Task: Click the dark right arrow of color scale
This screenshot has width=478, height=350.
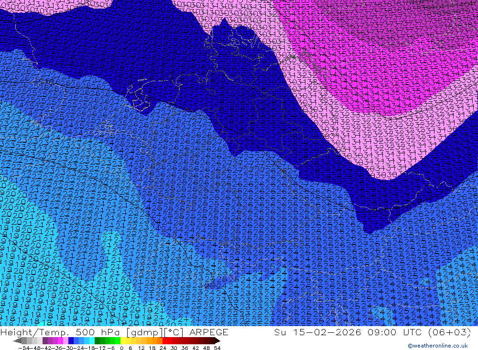Action: [x=217, y=340]
